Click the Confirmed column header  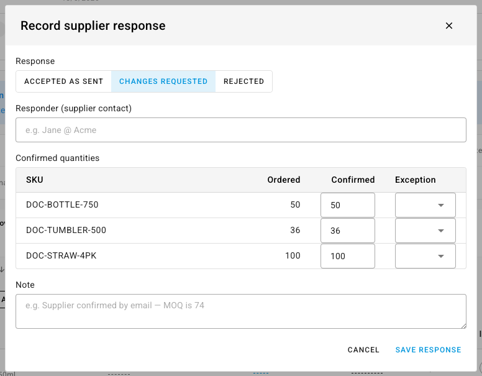pyautogui.click(x=353, y=180)
